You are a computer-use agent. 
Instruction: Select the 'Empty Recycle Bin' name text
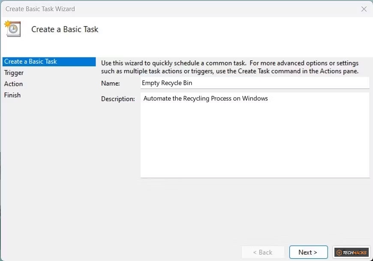pyautogui.click(x=167, y=83)
